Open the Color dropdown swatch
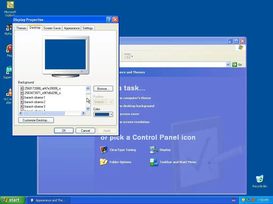273x204 pixels. tap(103, 114)
